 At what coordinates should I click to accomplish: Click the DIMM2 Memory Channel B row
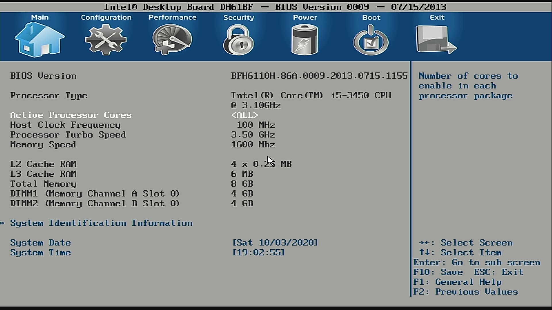(x=132, y=204)
